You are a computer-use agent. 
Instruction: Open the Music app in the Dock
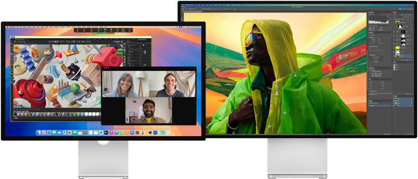(111, 132)
